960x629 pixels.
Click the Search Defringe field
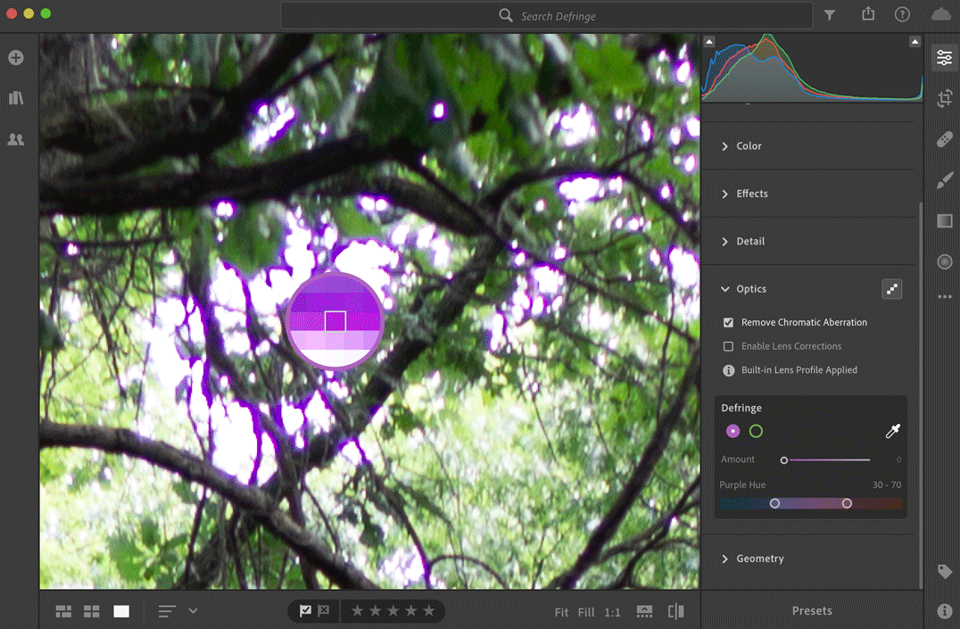[558, 16]
